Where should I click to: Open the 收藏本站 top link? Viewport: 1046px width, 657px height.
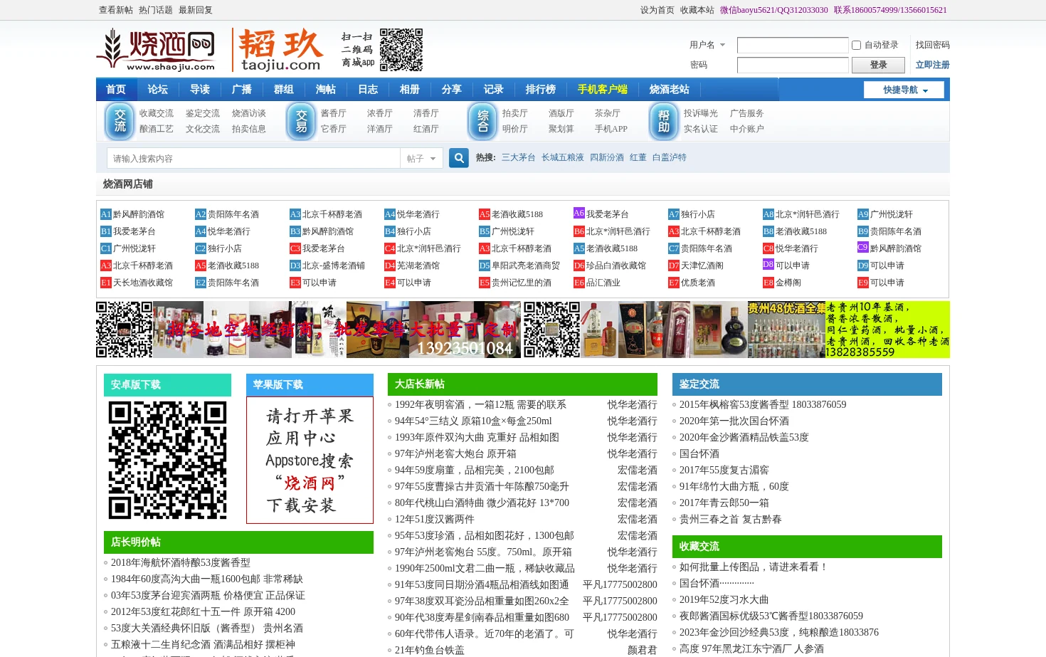pyautogui.click(x=697, y=10)
